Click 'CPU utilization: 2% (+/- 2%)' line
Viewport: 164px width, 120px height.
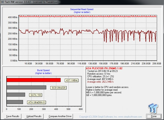pyautogui.click(x=101, y=77)
